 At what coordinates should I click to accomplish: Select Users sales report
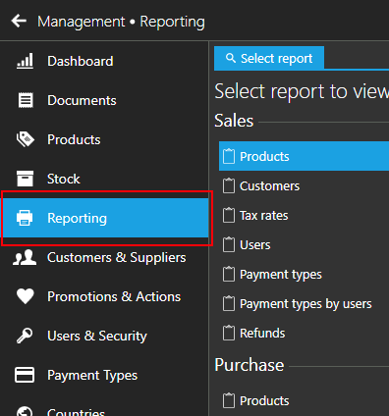(x=304, y=244)
